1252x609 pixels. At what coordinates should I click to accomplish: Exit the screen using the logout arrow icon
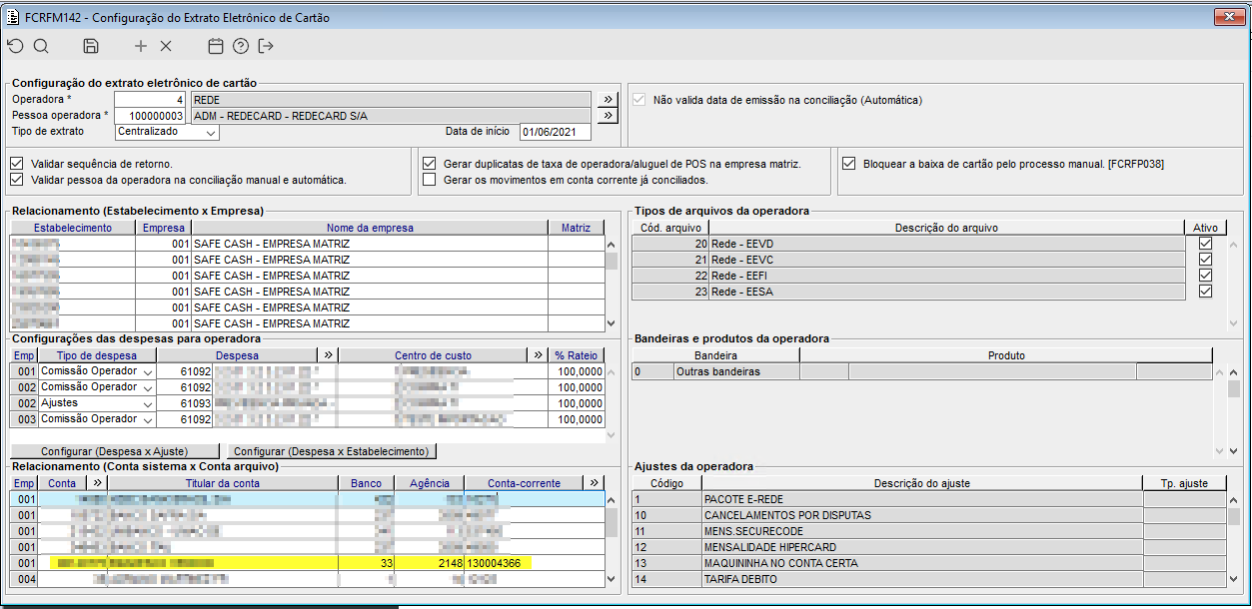[266, 46]
